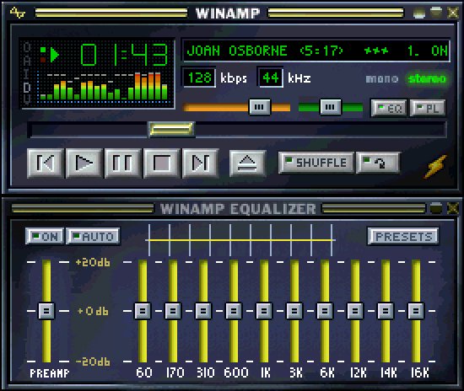
Task: Click the +0db label in equalizer
Action: coord(93,311)
